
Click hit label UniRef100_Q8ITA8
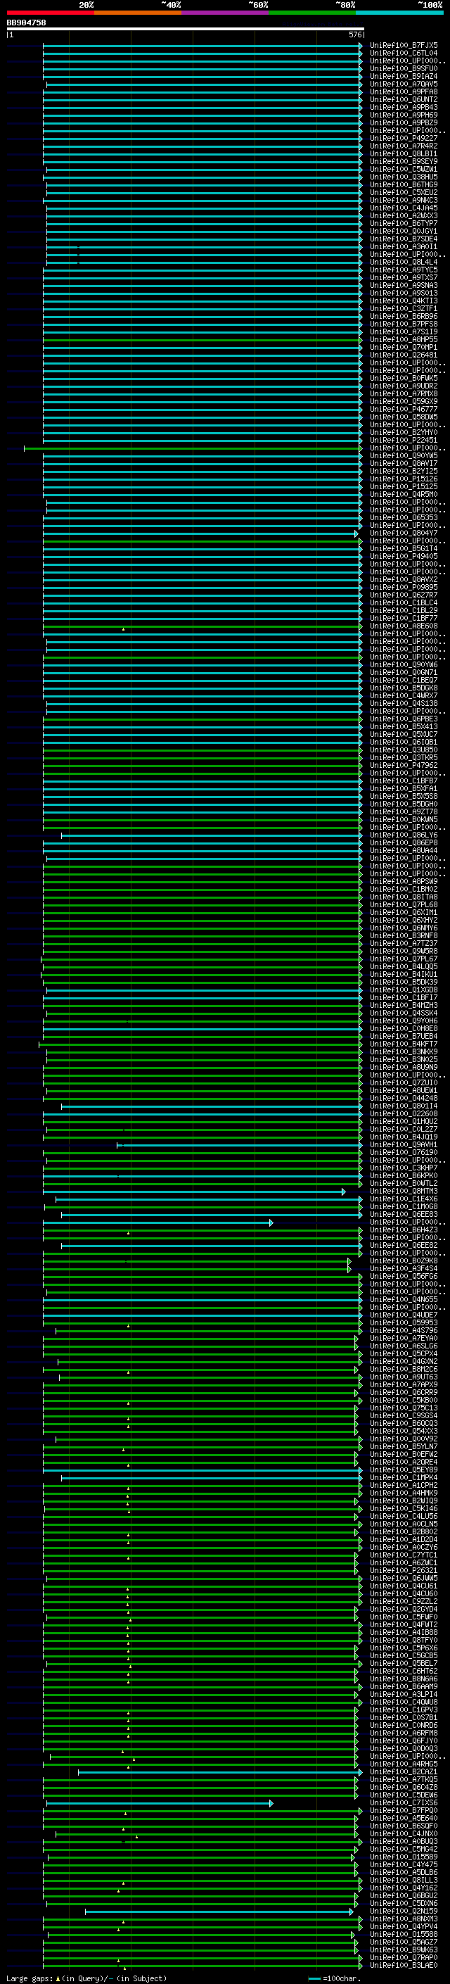404,897
